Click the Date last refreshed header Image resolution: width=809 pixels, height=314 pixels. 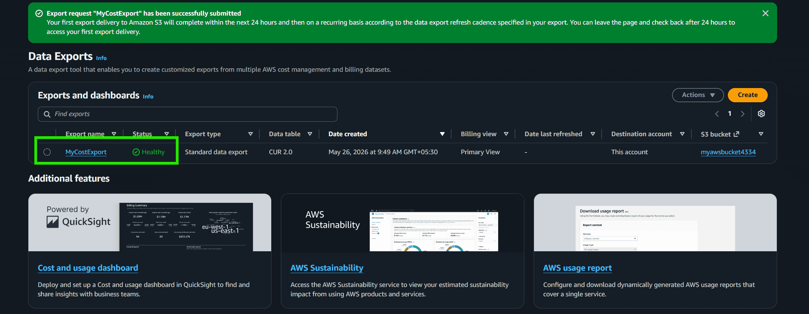point(553,134)
